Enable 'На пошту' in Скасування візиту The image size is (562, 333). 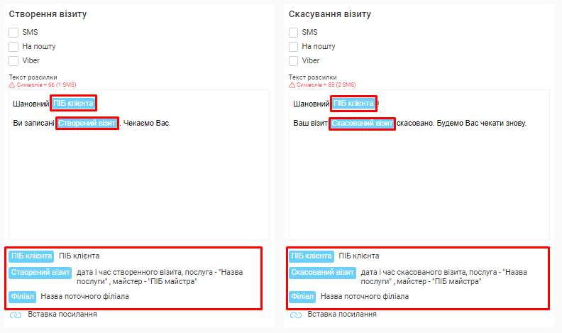point(293,47)
